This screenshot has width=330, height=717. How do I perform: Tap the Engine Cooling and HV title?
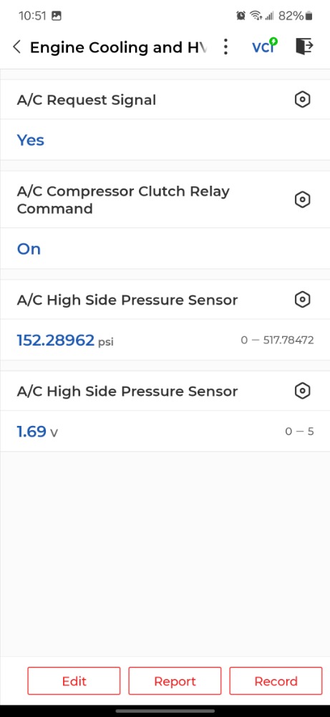click(118, 47)
